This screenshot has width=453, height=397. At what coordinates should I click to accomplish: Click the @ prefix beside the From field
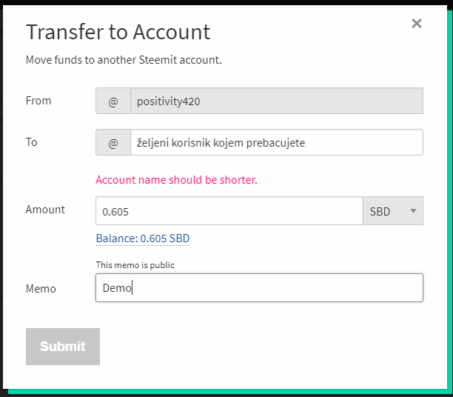[113, 101]
